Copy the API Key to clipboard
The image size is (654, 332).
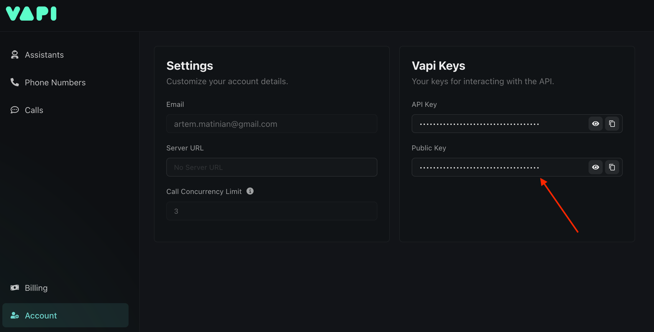[x=612, y=124]
